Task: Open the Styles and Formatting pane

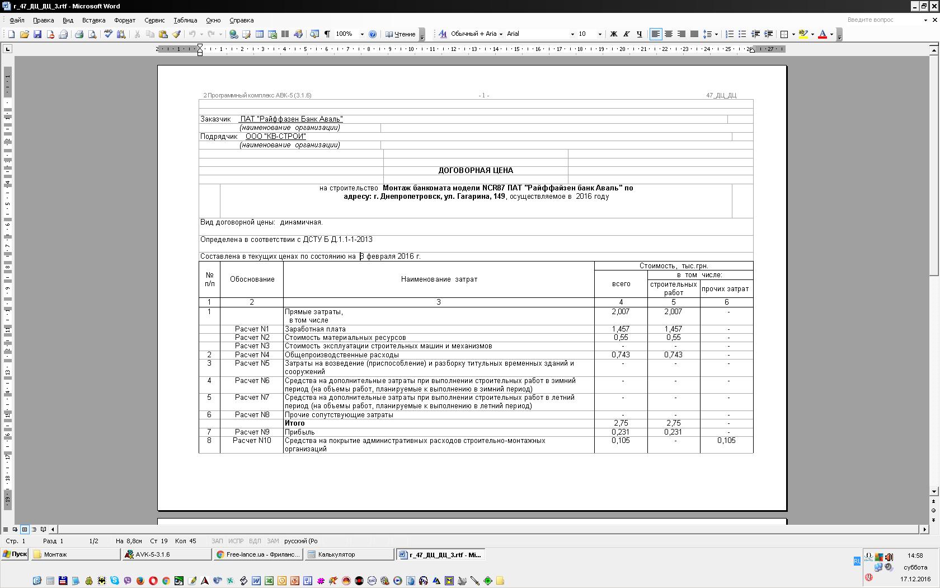Action: (x=443, y=34)
